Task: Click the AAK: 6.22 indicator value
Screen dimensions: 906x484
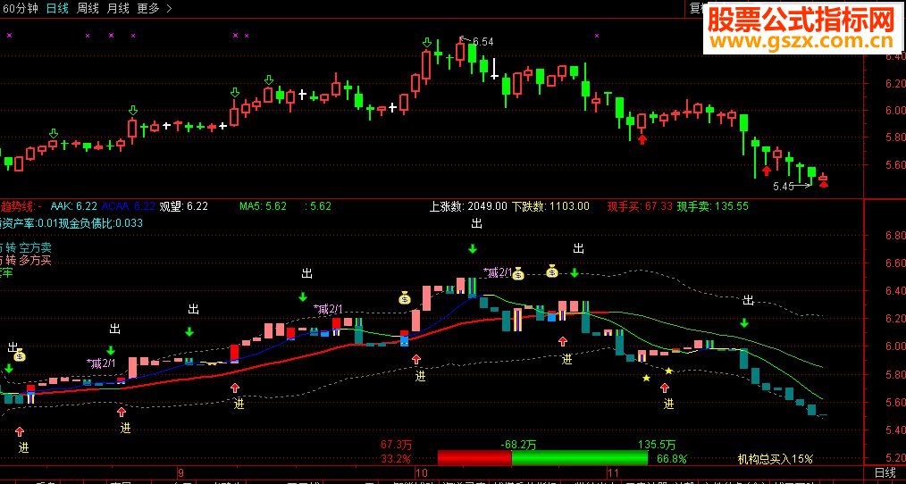Action: (x=74, y=205)
